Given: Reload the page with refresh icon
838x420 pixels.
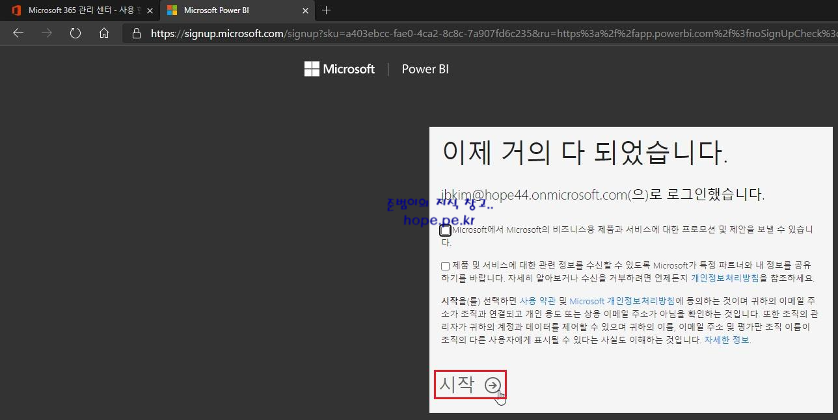Looking at the screenshot, I should pos(75,33).
